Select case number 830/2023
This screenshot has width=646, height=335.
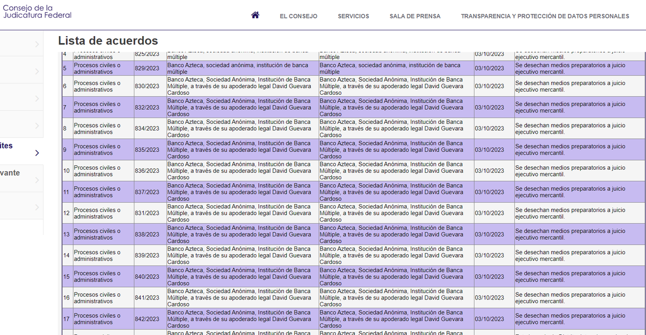coord(147,86)
